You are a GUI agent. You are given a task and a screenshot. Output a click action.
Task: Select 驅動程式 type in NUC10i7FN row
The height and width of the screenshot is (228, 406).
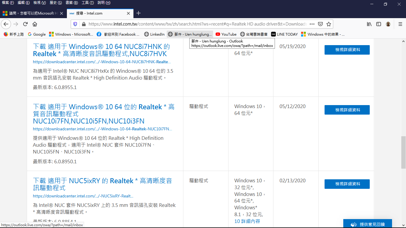[199, 107]
